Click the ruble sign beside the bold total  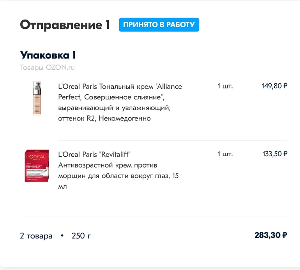(x=285, y=235)
